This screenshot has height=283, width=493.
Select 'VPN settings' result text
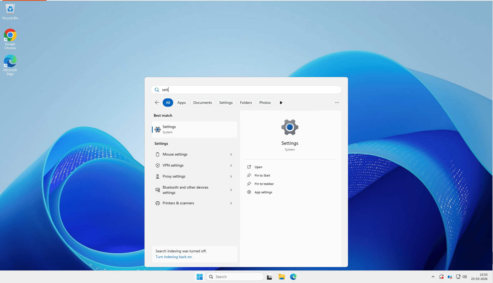pyautogui.click(x=173, y=165)
